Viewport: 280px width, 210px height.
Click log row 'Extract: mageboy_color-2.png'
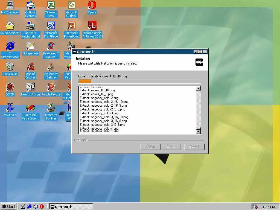click(99, 98)
